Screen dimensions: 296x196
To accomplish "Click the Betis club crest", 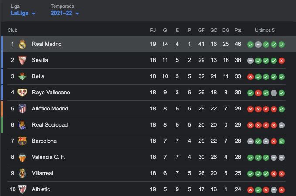I will point(22,76).
